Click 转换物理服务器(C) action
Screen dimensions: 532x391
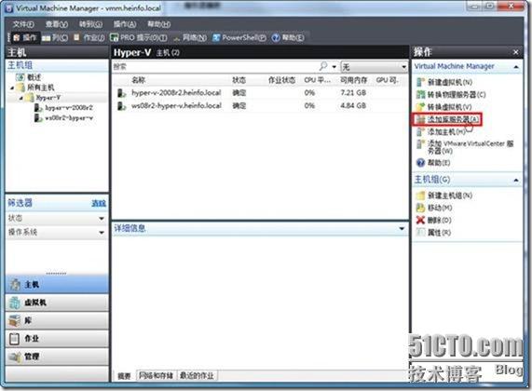point(451,95)
